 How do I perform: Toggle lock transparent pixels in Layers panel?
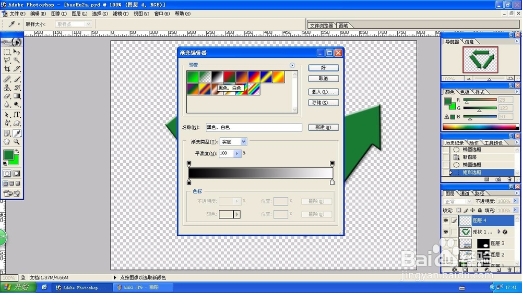459,210
